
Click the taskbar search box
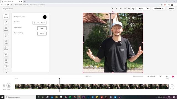click(20, 97)
